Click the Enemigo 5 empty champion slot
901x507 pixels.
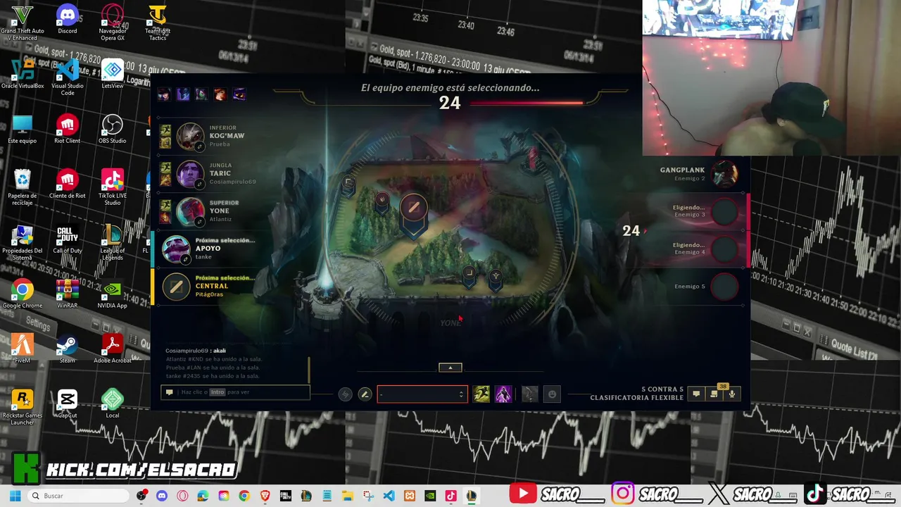pyautogui.click(x=724, y=287)
